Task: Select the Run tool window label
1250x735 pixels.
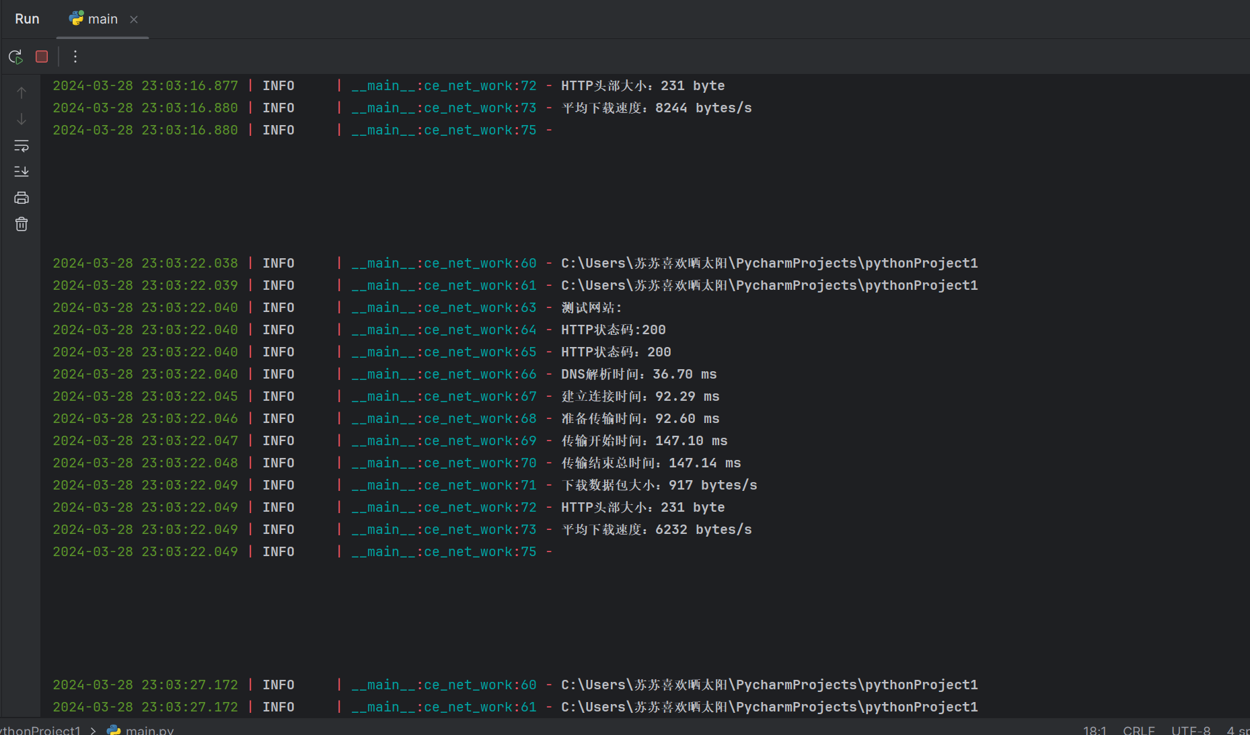Action: tap(27, 19)
